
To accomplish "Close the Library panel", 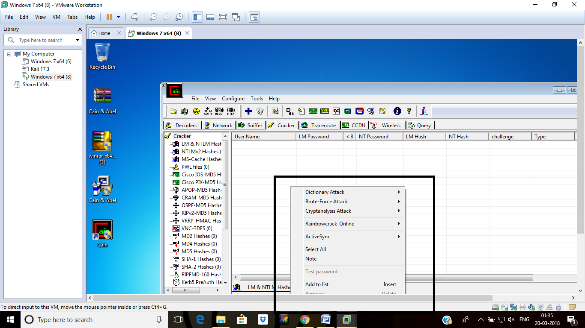I will pos(80,29).
